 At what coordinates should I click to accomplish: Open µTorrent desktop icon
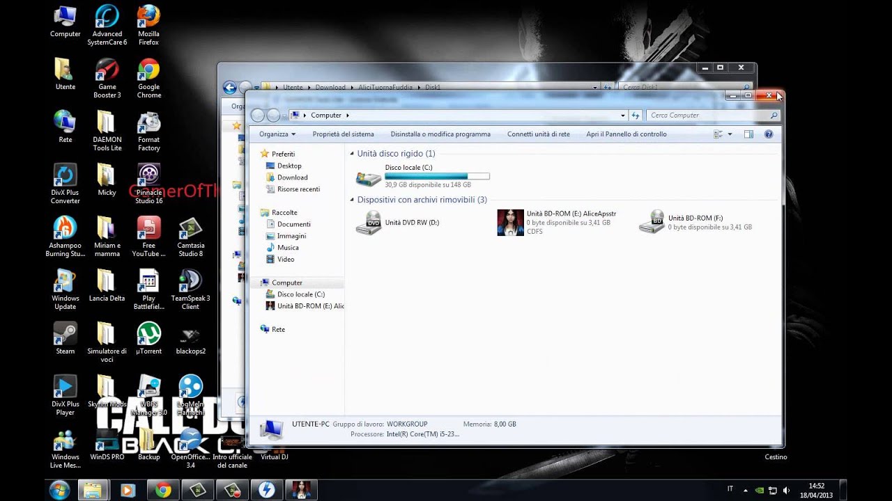(x=148, y=338)
